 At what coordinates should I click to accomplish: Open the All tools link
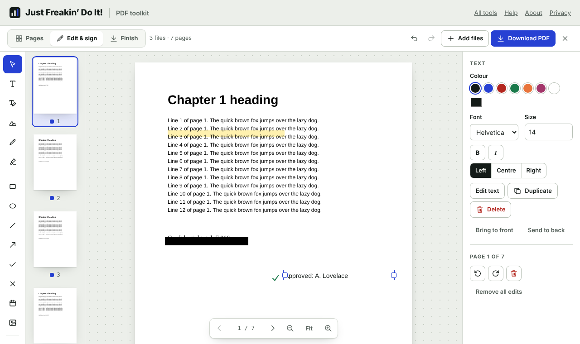point(486,13)
